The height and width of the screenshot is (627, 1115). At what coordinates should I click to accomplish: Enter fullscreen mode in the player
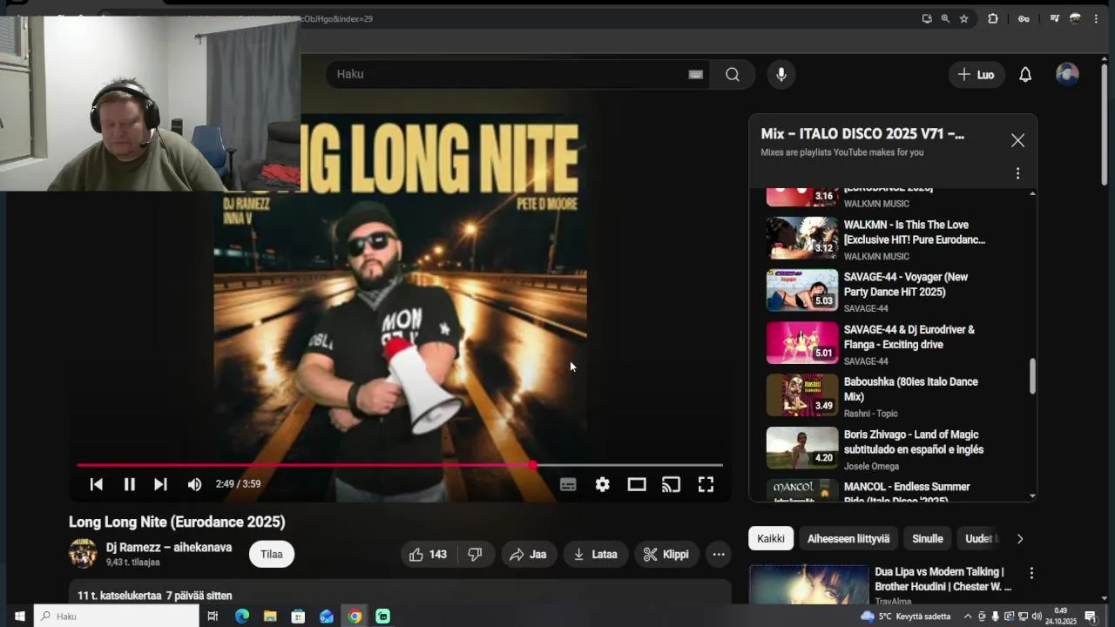click(x=706, y=484)
